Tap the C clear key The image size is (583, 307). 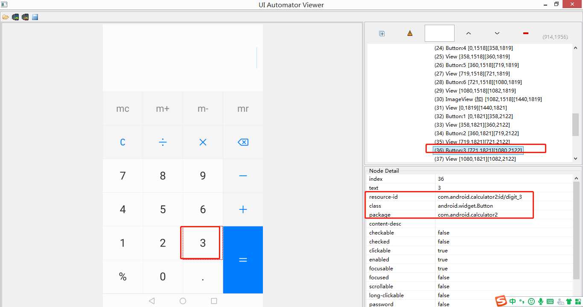pos(123,142)
